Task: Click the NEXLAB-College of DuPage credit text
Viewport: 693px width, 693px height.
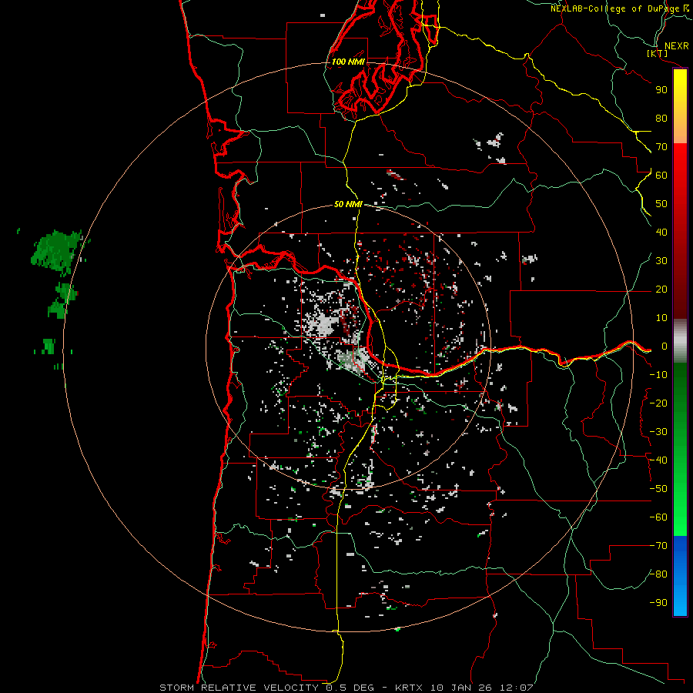Action: point(614,8)
